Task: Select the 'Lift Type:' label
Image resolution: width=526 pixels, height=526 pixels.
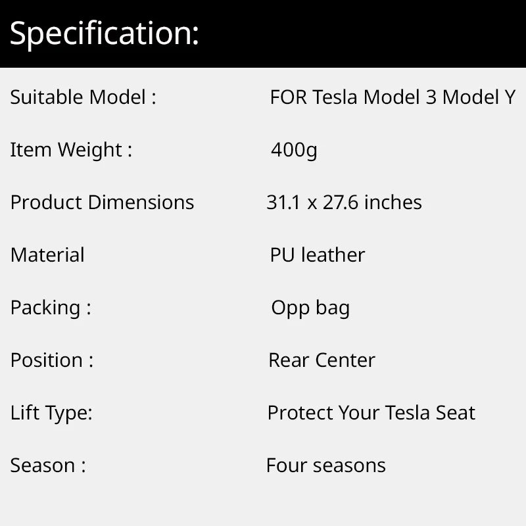Action: pos(51,413)
